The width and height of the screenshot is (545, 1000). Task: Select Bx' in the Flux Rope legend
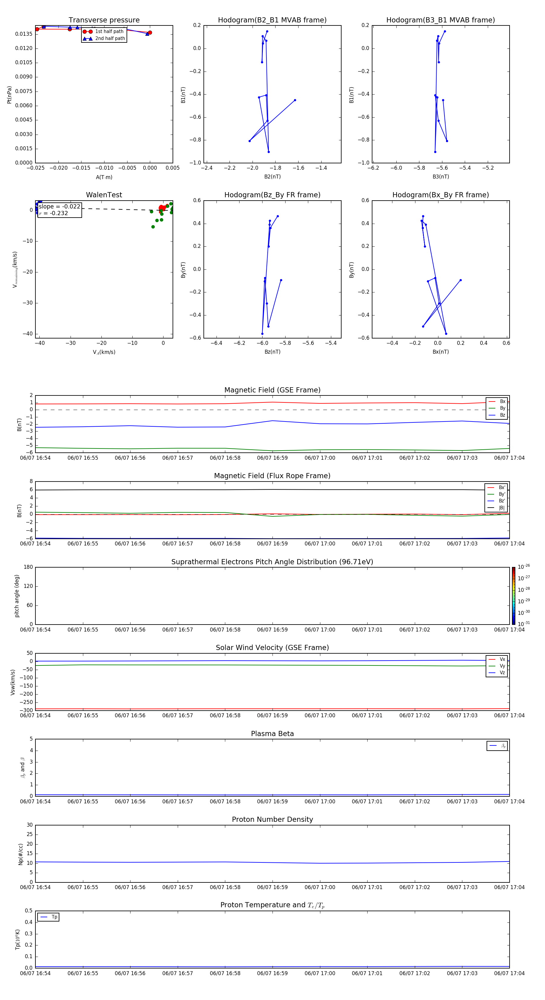(496, 488)
